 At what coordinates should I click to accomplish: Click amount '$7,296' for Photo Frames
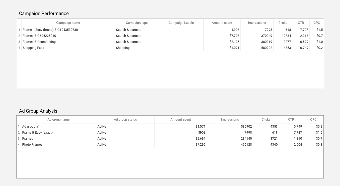[201, 145]
